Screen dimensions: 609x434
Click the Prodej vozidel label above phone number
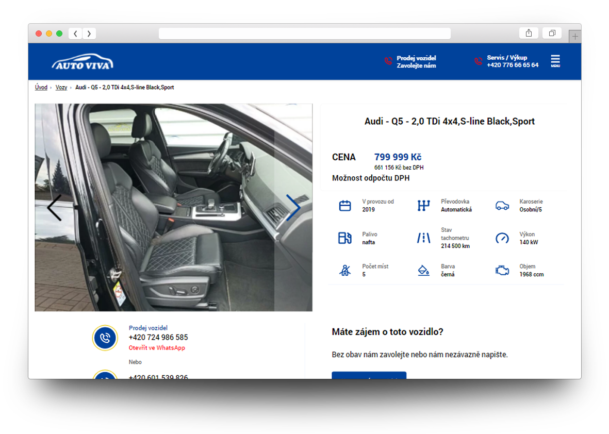pos(148,328)
